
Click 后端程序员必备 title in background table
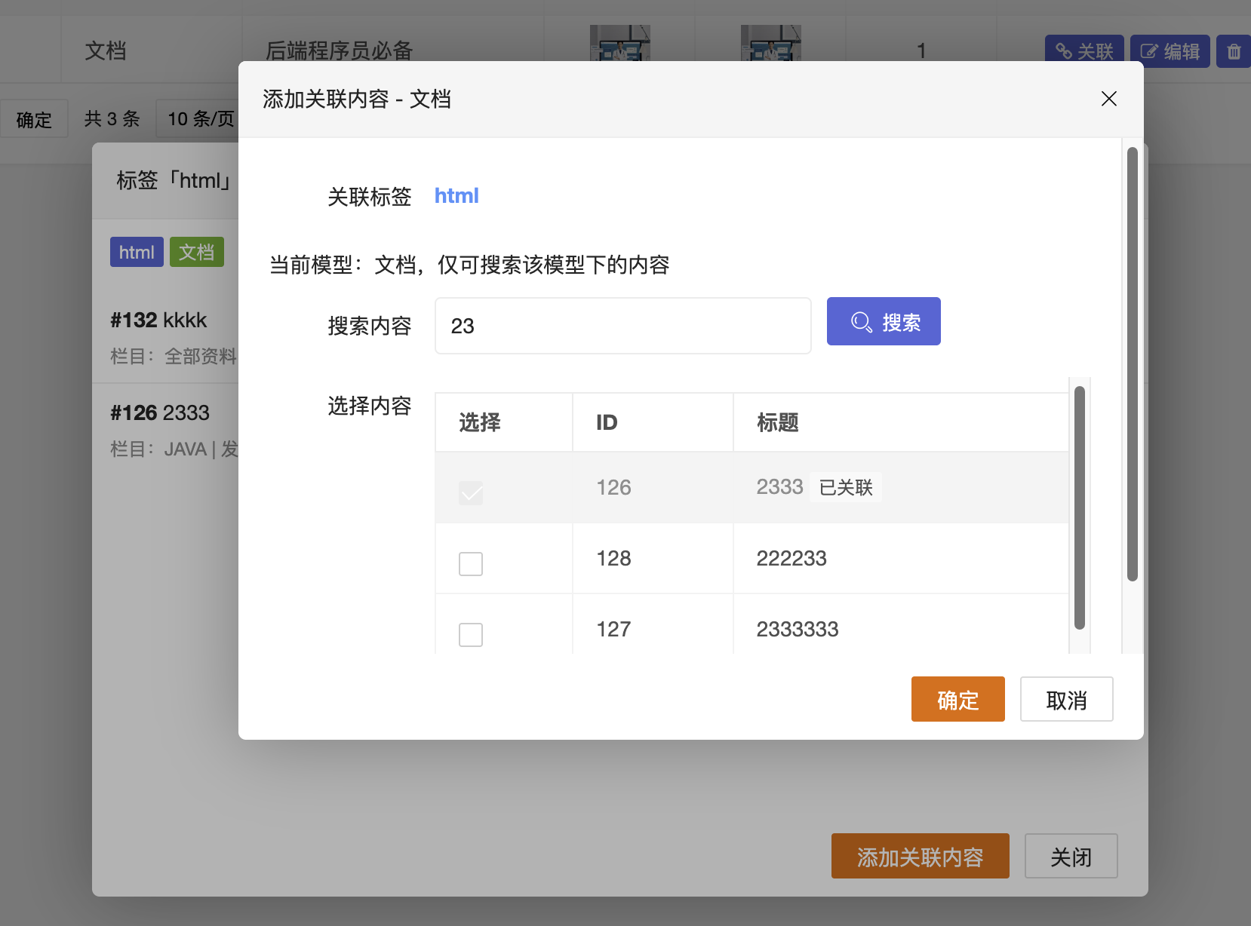[340, 50]
